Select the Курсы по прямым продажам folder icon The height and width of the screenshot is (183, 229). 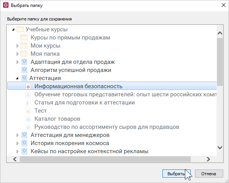24,38
